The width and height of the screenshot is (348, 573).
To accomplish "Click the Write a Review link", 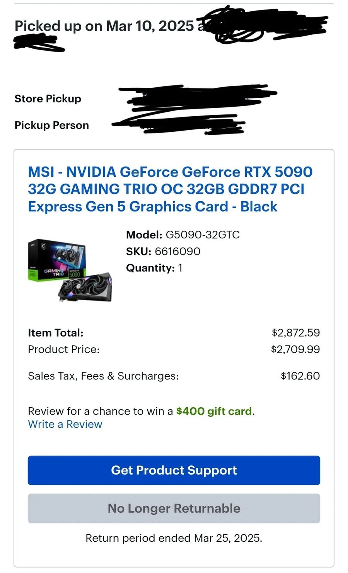I will (x=65, y=424).
